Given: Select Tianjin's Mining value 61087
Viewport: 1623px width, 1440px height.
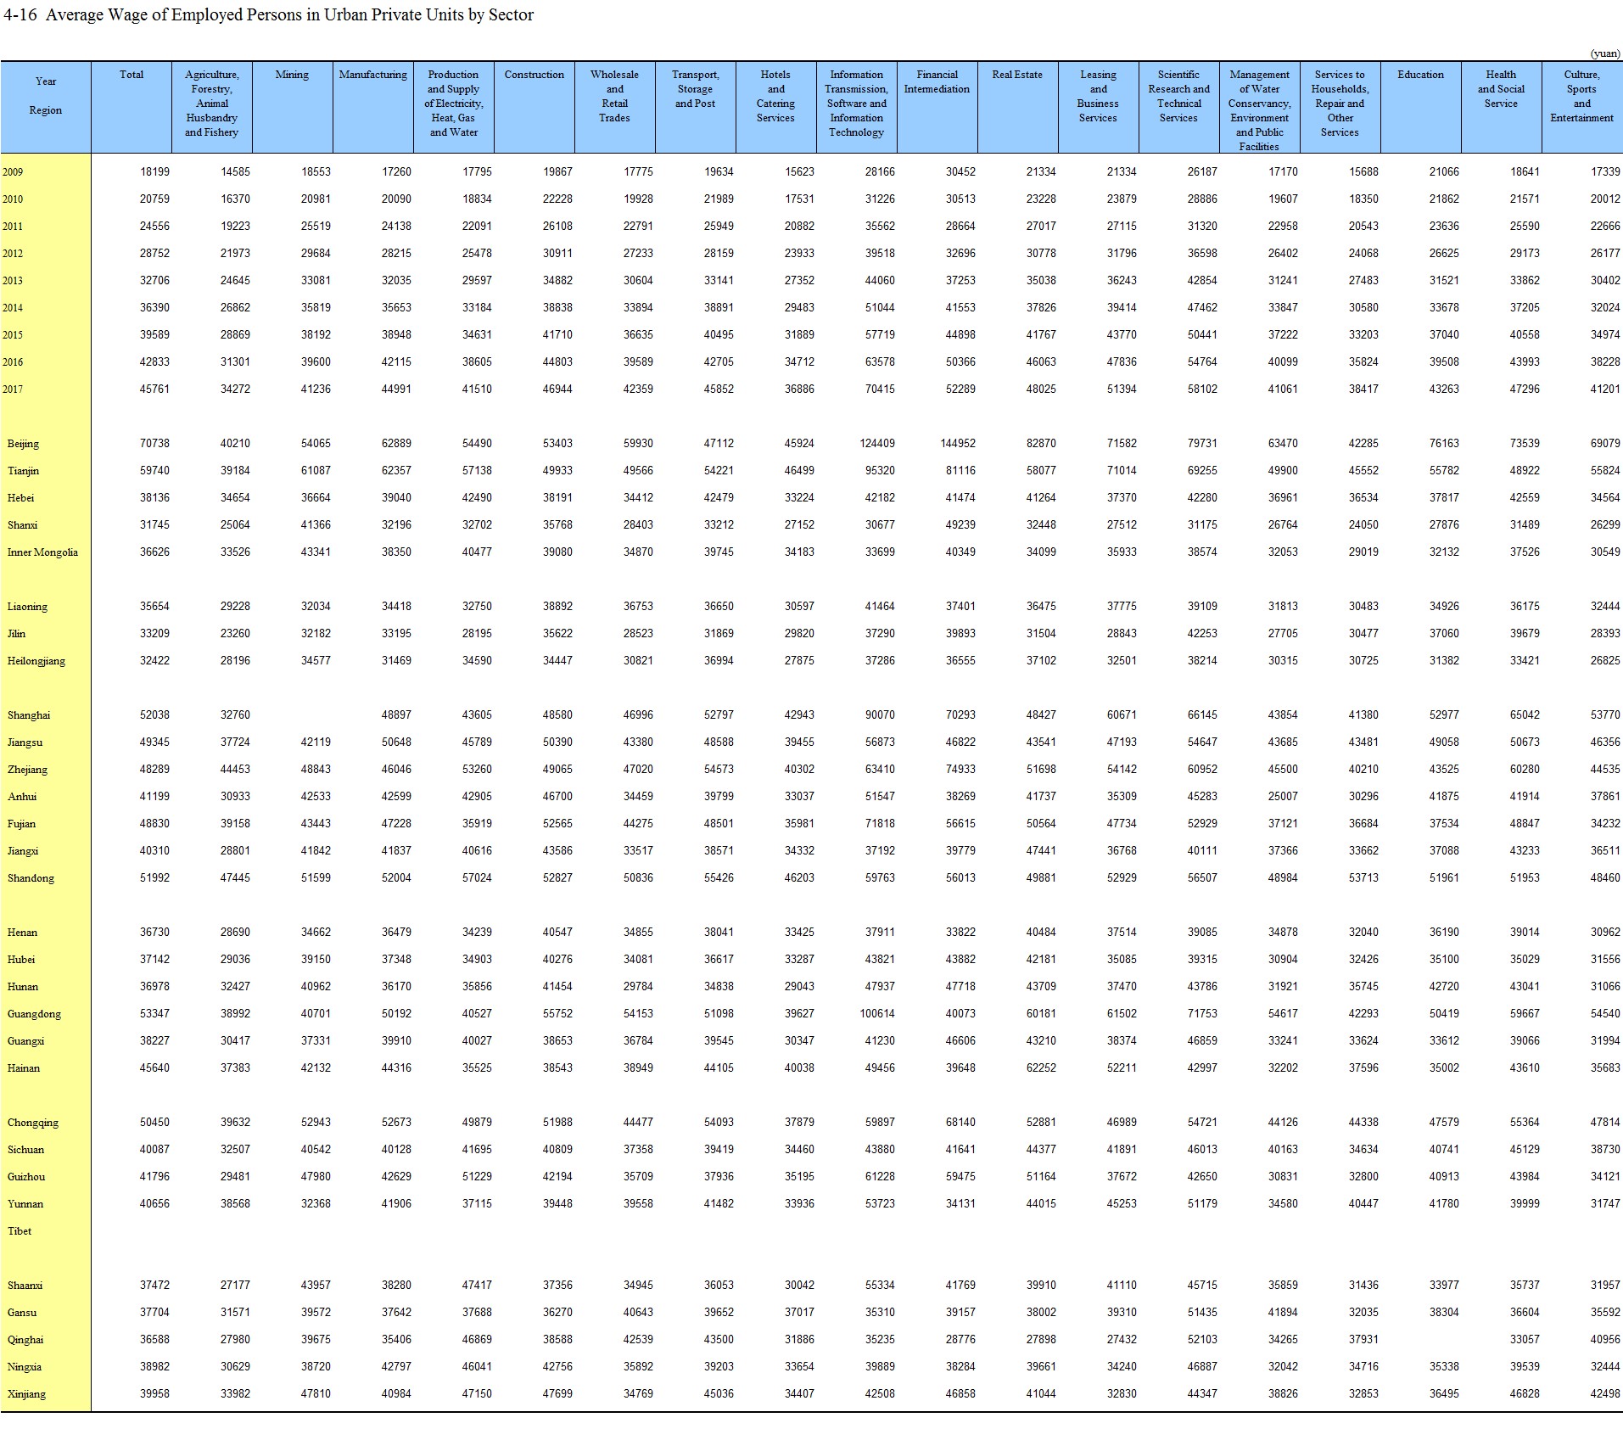Looking at the screenshot, I should [316, 471].
